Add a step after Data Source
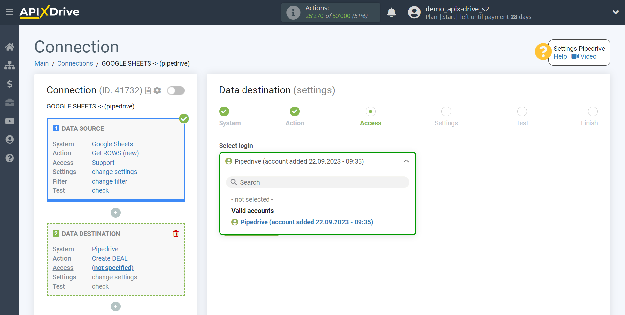Image resolution: width=625 pixels, height=315 pixels. pos(116,213)
